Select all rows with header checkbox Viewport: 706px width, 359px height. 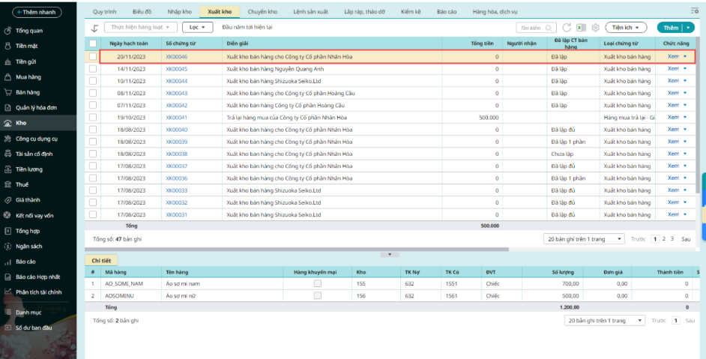(x=93, y=43)
